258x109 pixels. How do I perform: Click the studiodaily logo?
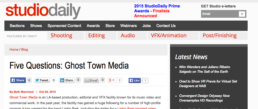[43, 11]
